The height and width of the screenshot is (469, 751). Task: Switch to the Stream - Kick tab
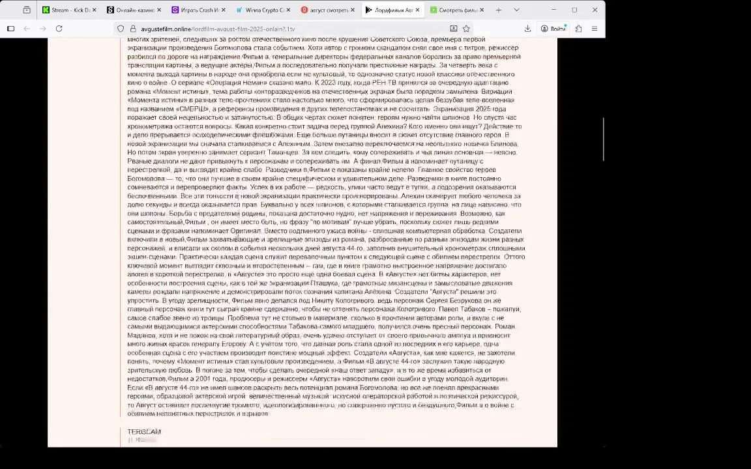click(x=68, y=10)
